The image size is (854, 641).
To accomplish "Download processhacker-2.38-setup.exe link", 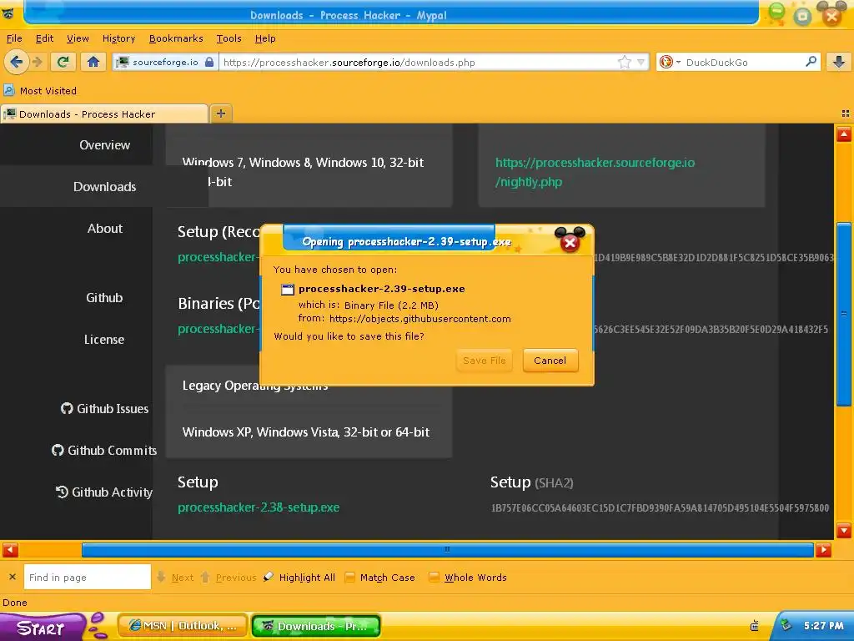I will pos(259,507).
